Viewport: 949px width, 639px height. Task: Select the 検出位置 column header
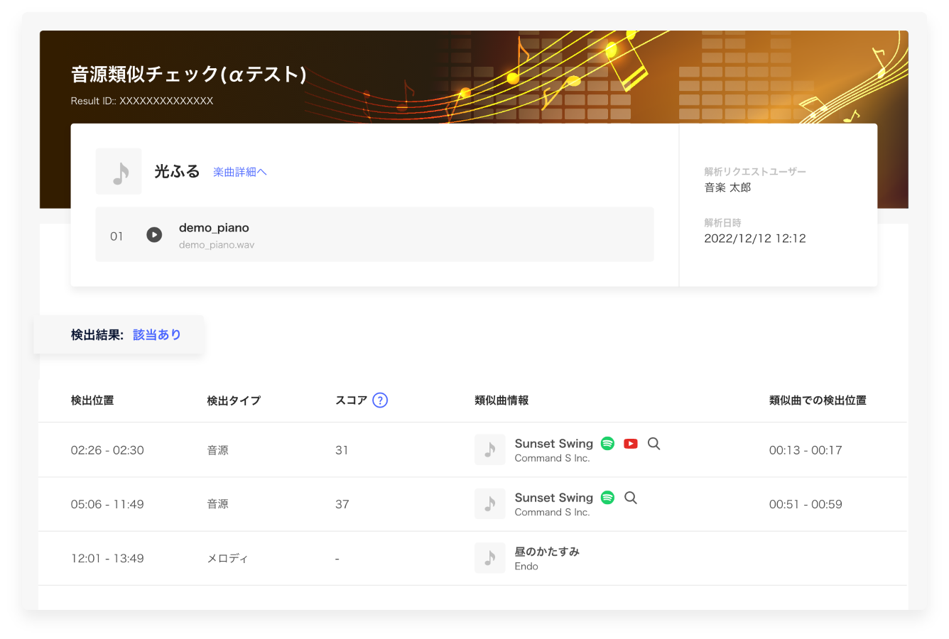(x=92, y=400)
